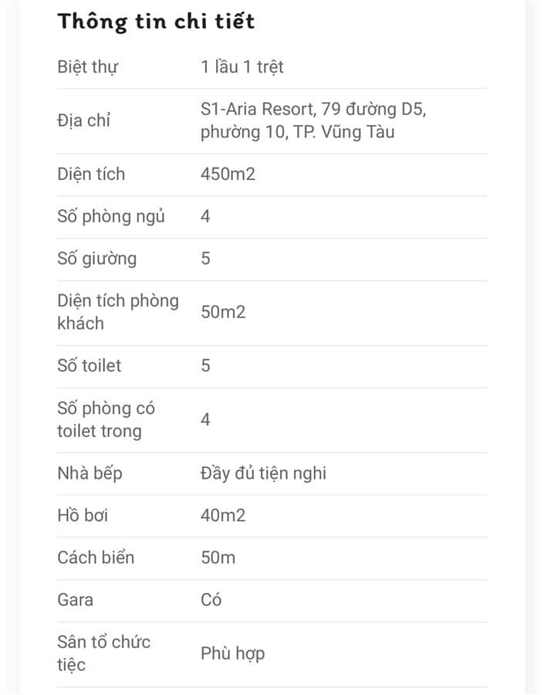Viewport: 544px width, 695px height.
Task: Click the "Địa chỉ" label
Action: [x=83, y=120]
